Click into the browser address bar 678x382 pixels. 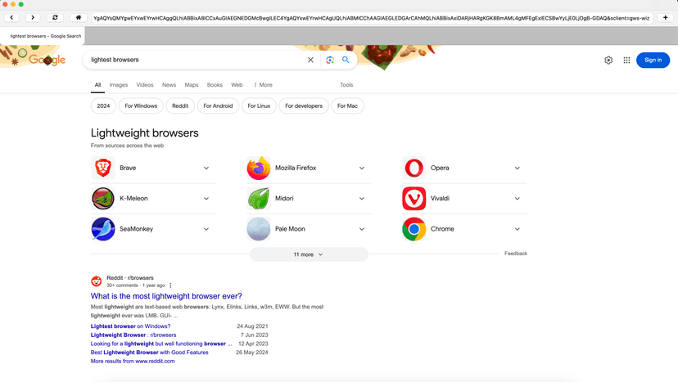tap(370, 17)
